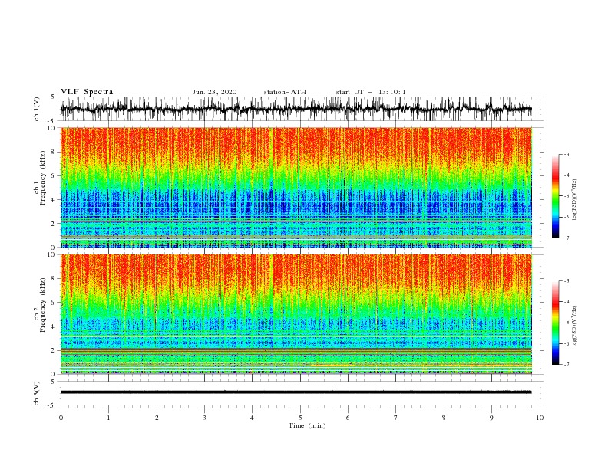Click the ch.2 spectrogram "6" kHz tick label
This screenshot has width=608, height=469.
53,303
